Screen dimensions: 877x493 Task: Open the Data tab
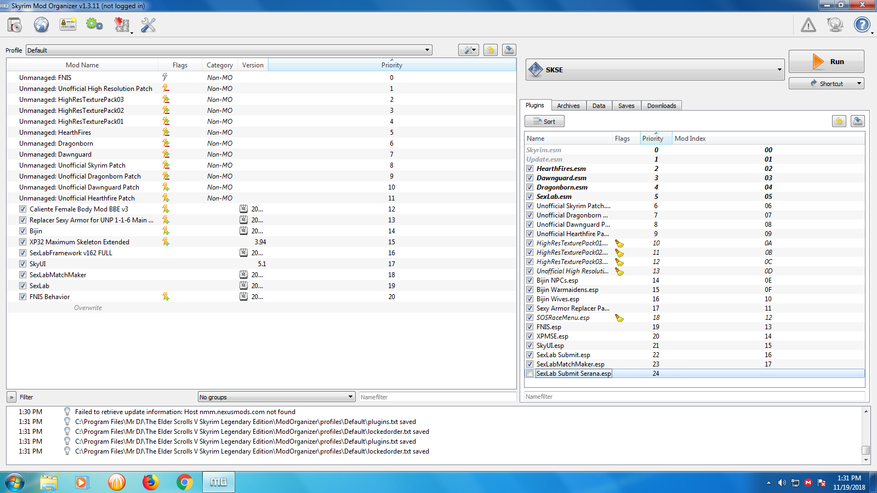click(599, 106)
